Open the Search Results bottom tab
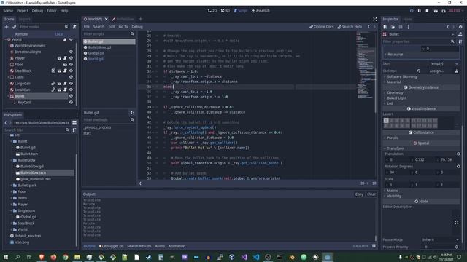467x262 pixels. click(x=139, y=246)
